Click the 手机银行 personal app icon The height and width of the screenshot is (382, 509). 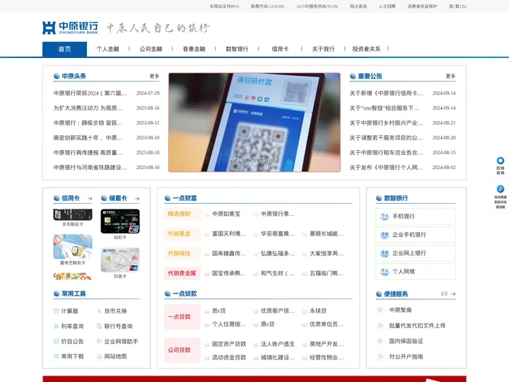[x=385, y=216]
